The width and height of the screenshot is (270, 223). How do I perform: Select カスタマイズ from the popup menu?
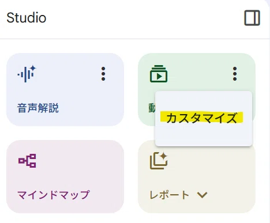[201, 118]
